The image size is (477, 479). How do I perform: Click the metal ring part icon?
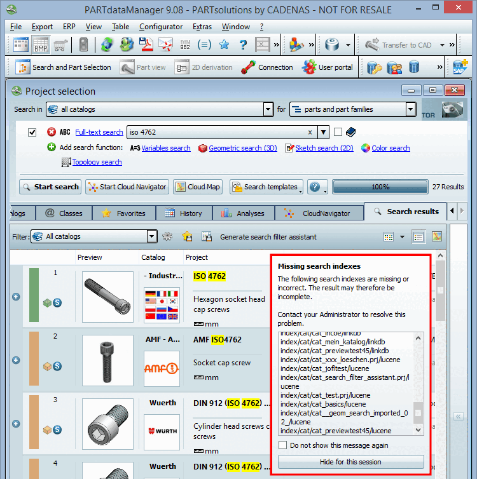(332, 45)
